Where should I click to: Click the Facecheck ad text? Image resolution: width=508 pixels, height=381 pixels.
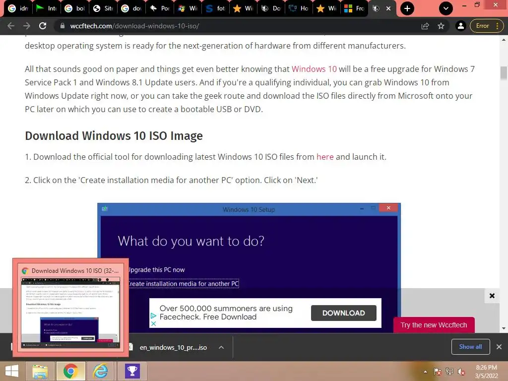pyautogui.click(x=226, y=313)
